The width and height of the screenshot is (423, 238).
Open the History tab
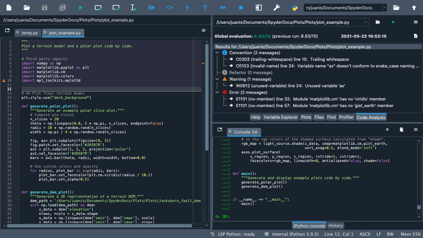(x=335, y=226)
